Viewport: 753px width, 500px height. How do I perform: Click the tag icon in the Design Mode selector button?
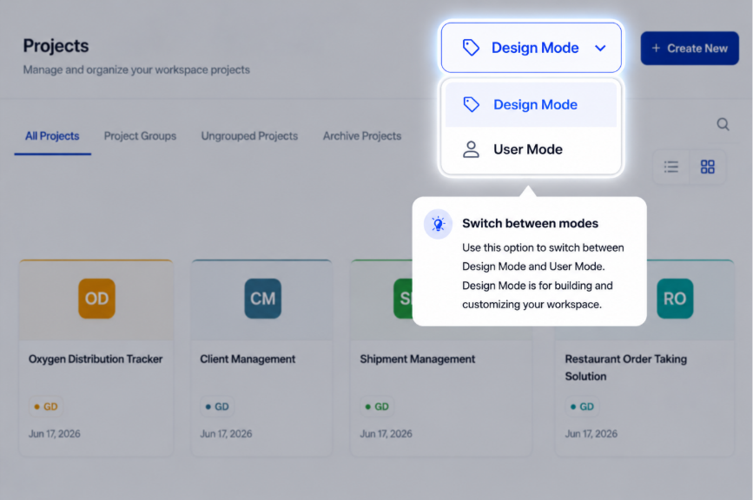[471, 48]
